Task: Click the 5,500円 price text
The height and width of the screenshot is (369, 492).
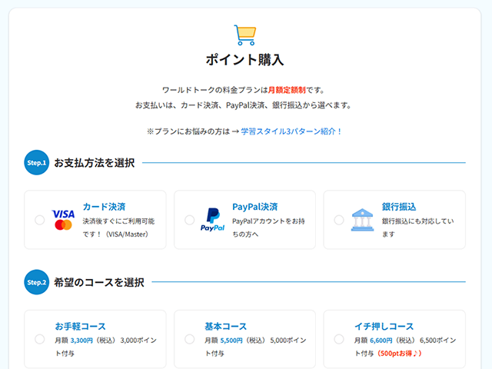Action: tap(231, 341)
